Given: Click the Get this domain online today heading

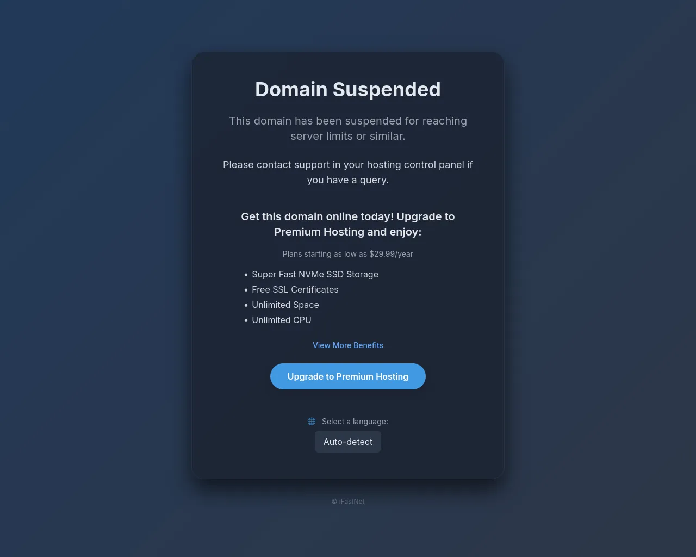Looking at the screenshot, I should click(x=348, y=224).
